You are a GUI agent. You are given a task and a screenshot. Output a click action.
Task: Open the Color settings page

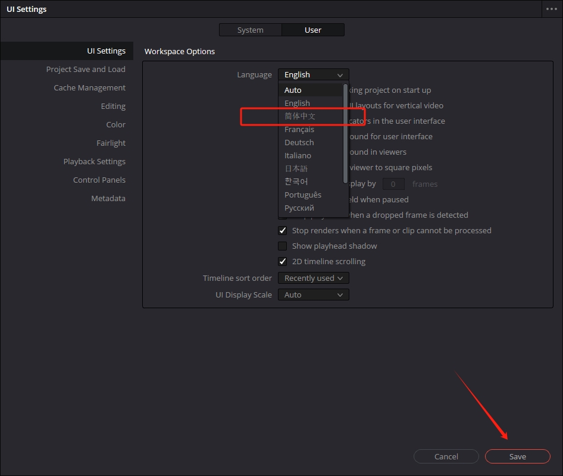(x=115, y=124)
